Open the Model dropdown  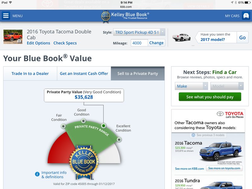[x=227, y=86]
